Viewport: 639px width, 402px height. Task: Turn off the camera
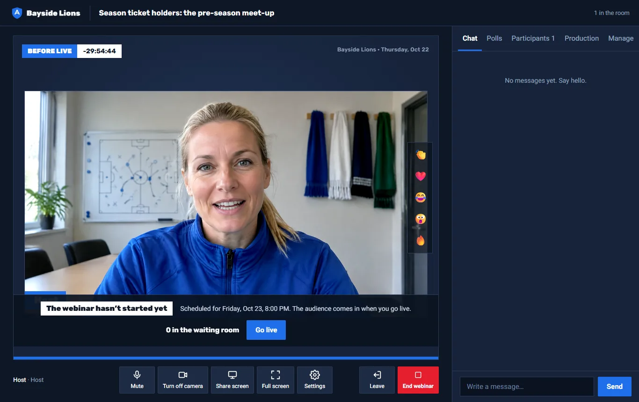coord(183,380)
